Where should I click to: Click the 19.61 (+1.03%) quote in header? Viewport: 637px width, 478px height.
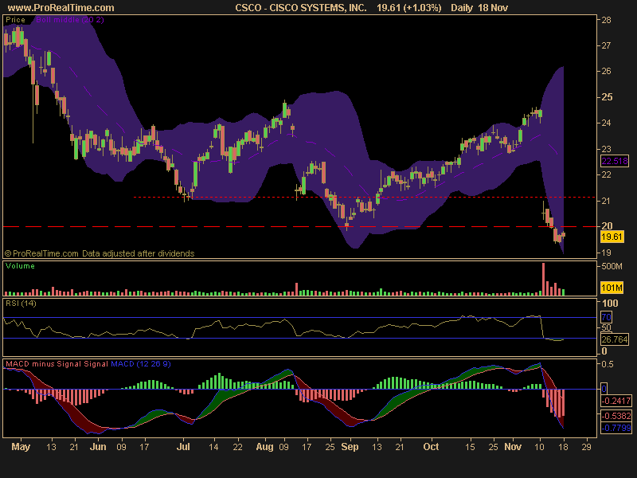[x=408, y=8]
